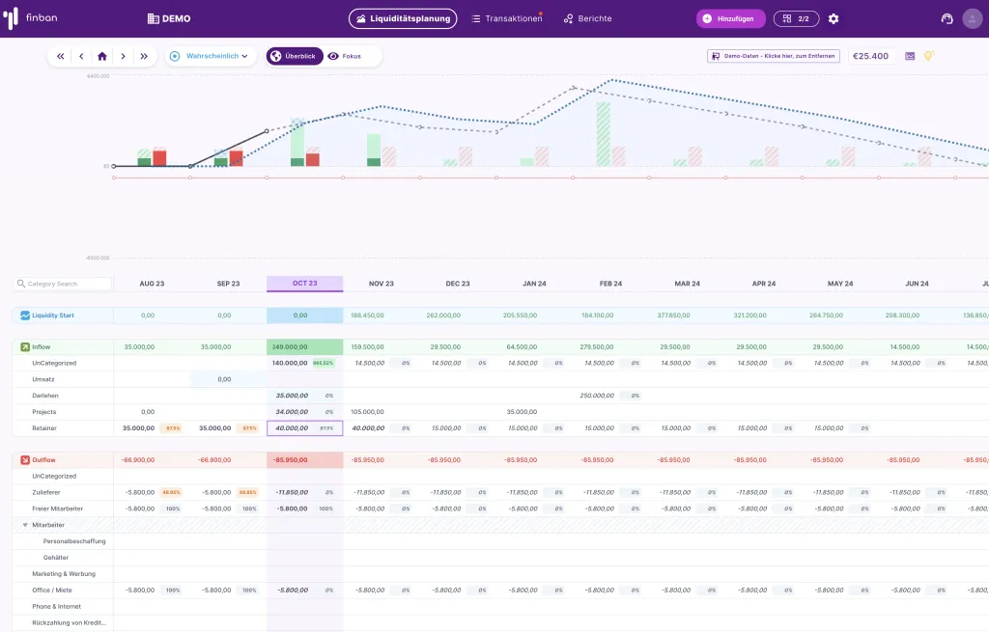Screen dimensions: 989x632
Task: Go home using the house navigation icon
Action: point(102,56)
